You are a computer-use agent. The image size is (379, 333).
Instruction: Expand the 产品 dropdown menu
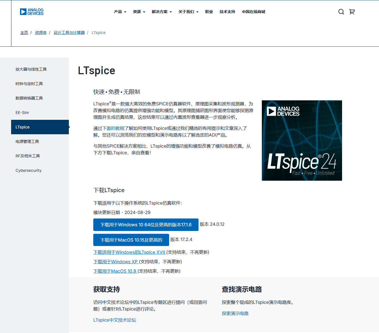click(119, 12)
